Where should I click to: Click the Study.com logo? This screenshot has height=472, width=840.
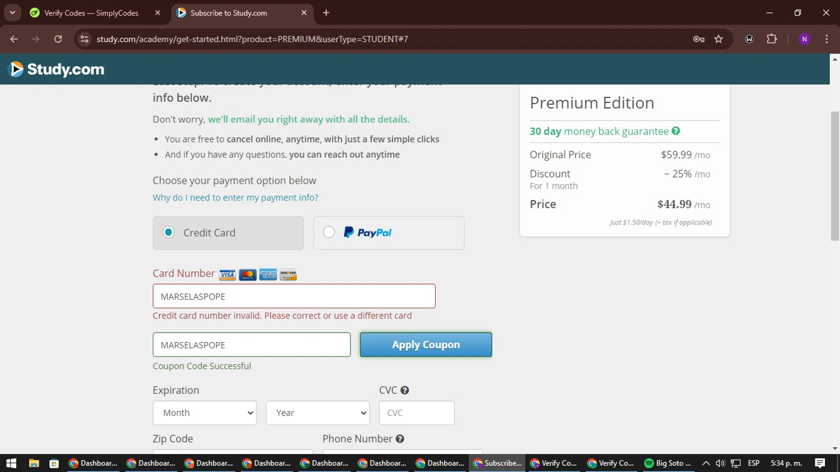pos(57,69)
